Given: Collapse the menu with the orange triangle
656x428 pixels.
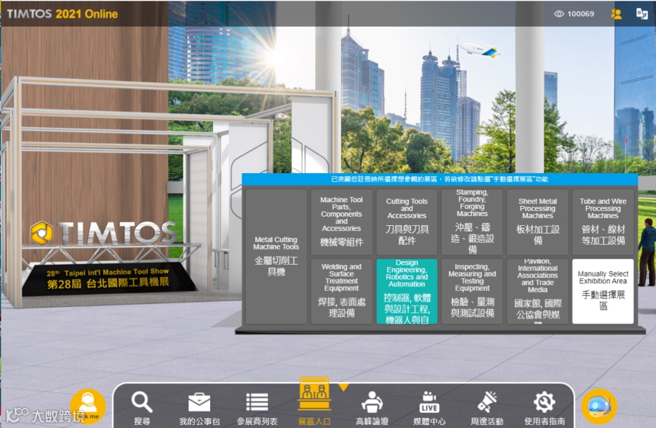Looking at the screenshot, I should coord(343,387).
